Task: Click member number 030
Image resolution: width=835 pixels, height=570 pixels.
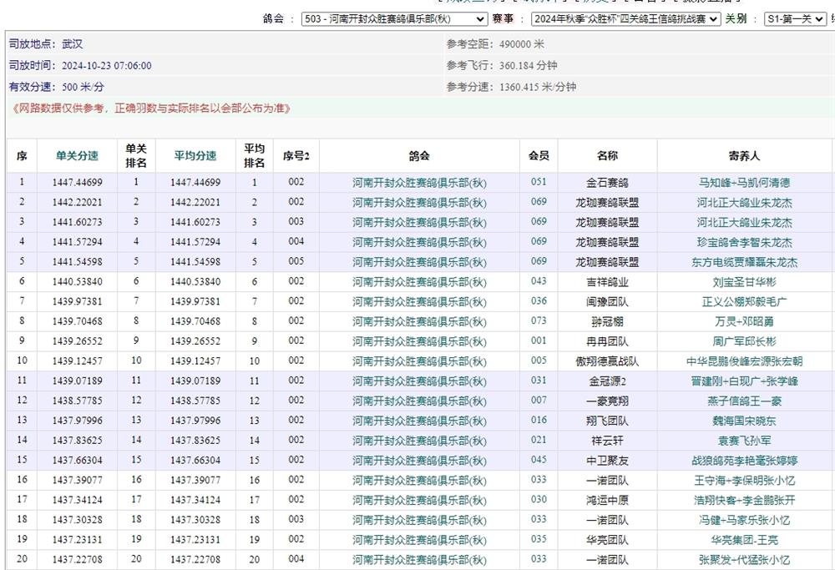Action: point(539,500)
